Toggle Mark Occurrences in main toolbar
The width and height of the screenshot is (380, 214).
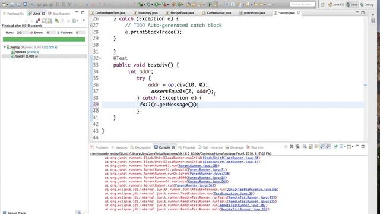tap(216, 4)
